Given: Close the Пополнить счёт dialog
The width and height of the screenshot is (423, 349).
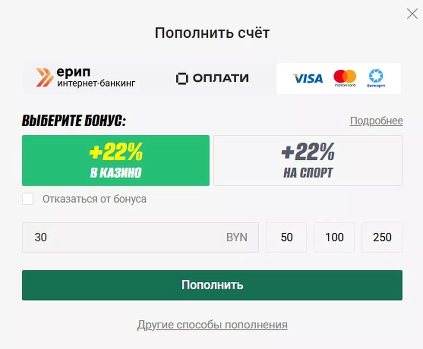Looking at the screenshot, I should (x=412, y=14).
